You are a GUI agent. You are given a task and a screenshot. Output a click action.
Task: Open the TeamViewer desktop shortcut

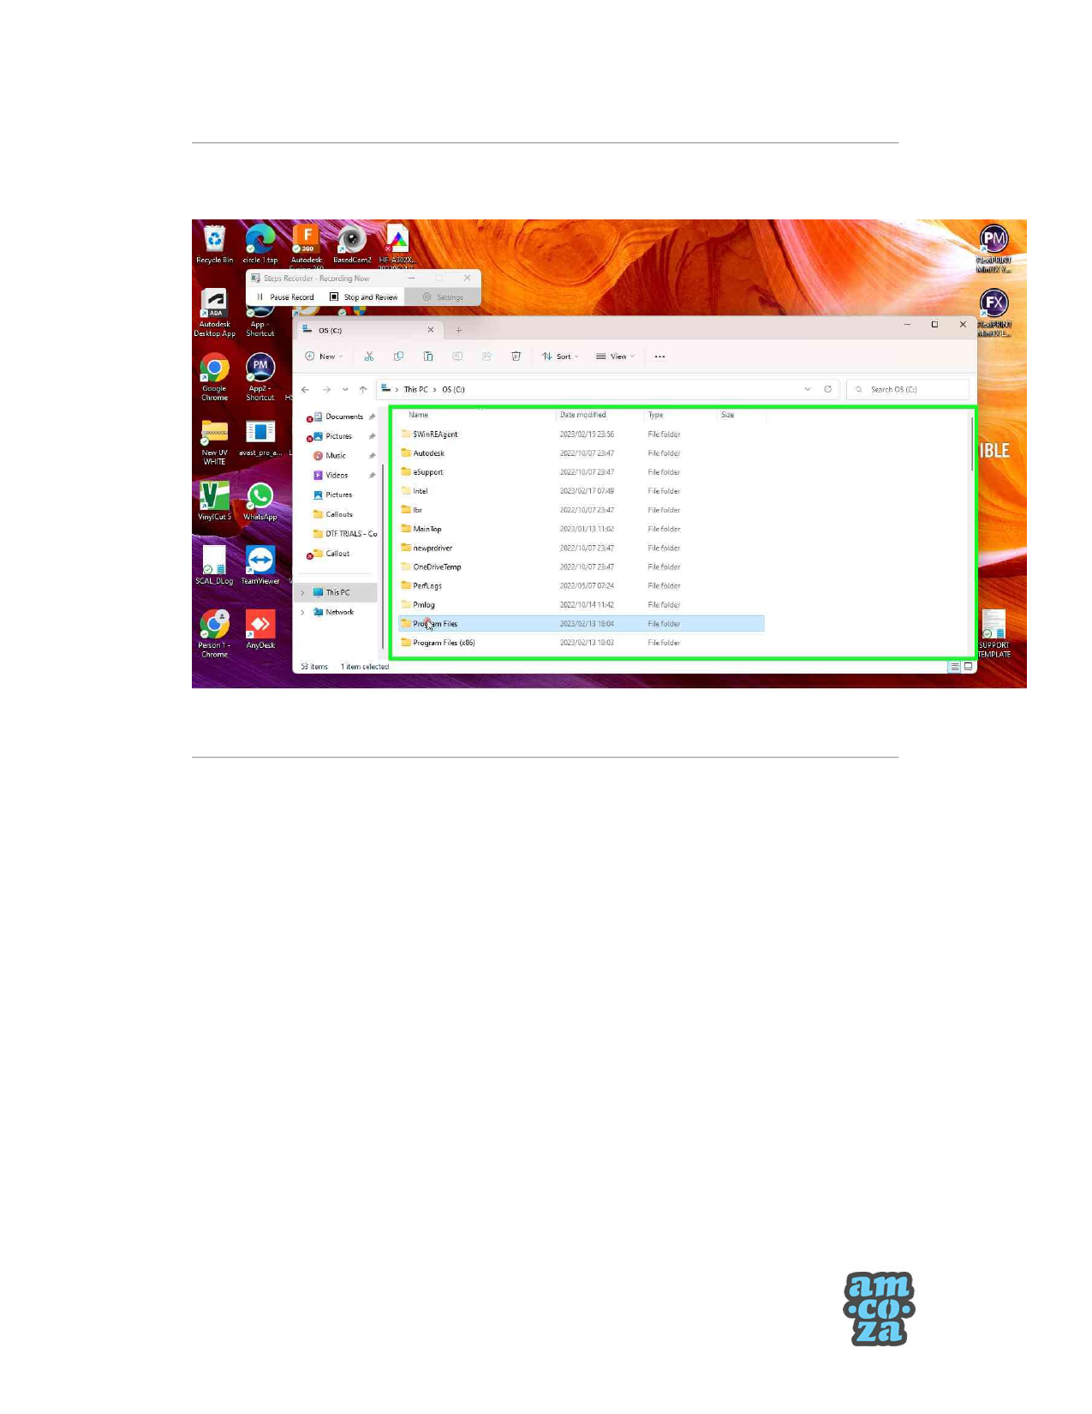pos(260,561)
